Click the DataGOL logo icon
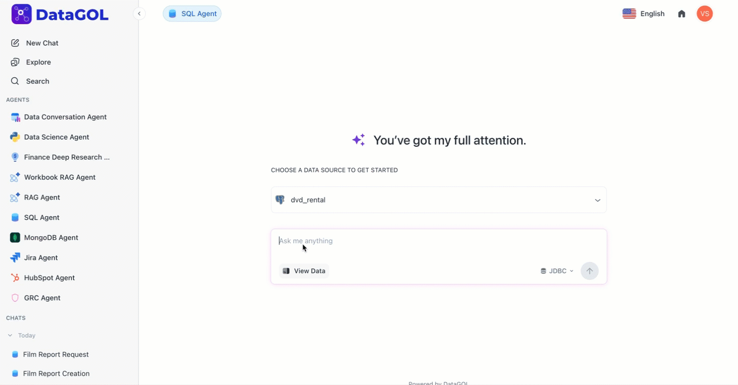 (21, 14)
